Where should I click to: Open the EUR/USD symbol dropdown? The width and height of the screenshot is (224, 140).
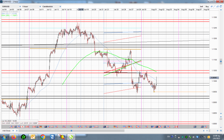11,6
